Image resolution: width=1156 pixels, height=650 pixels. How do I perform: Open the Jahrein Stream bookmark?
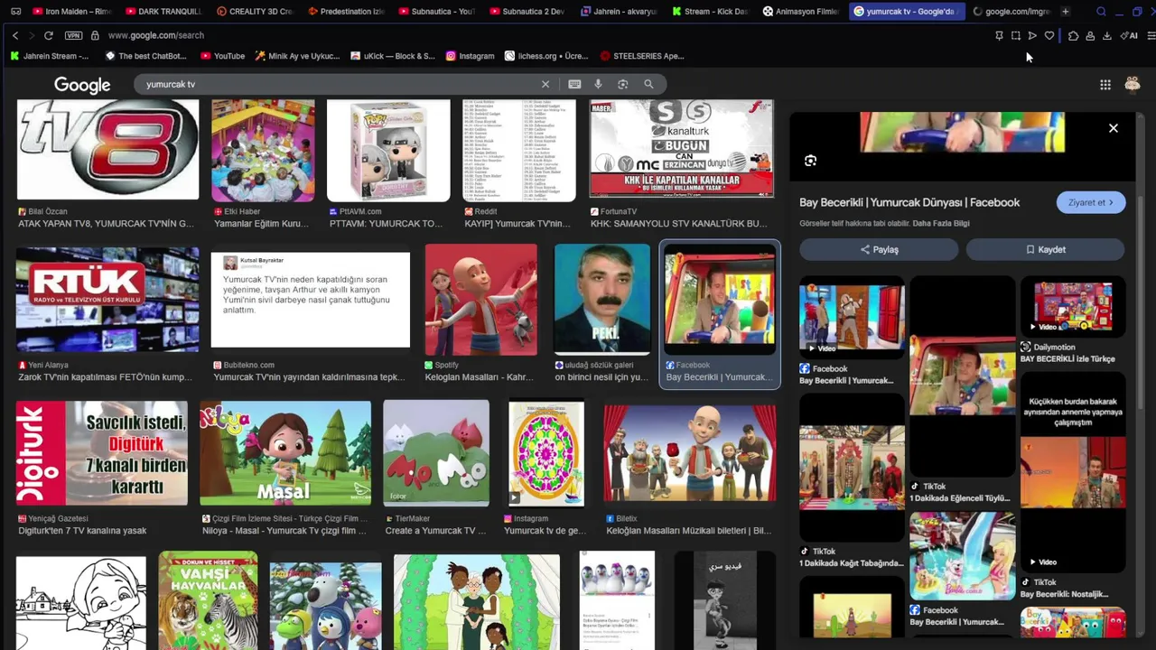[x=50, y=56]
